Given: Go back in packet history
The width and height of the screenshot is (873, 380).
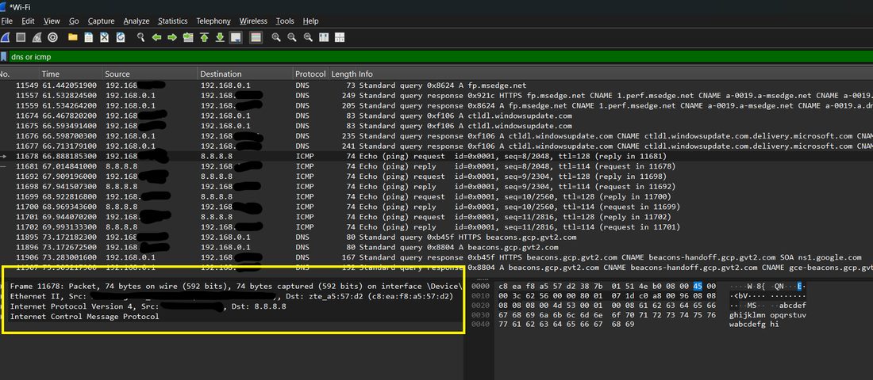Looking at the screenshot, I should click(x=156, y=38).
